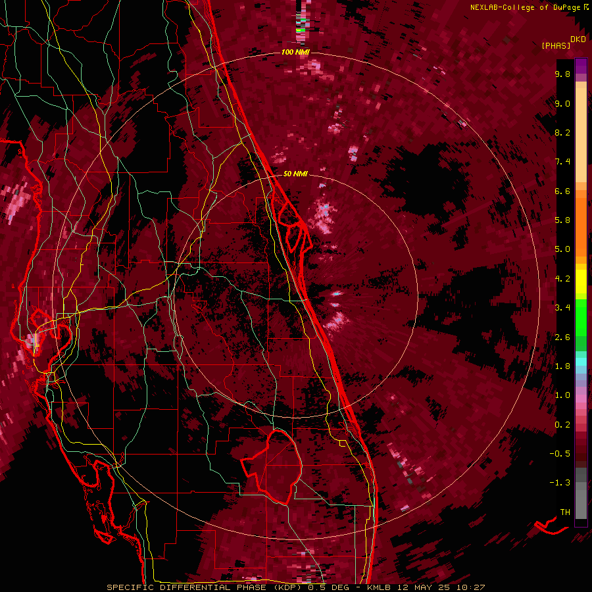Select the 2.6 scale value
This screenshot has height=592, width=592.
point(562,337)
